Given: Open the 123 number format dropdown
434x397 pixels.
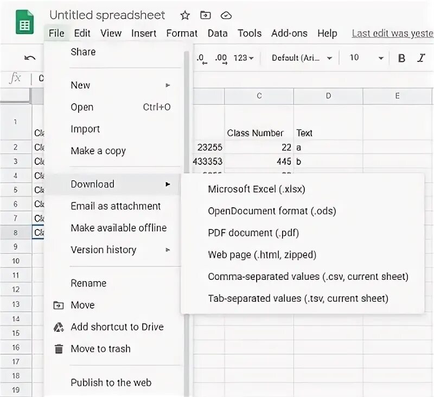Looking at the screenshot, I should (x=244, y=58).
